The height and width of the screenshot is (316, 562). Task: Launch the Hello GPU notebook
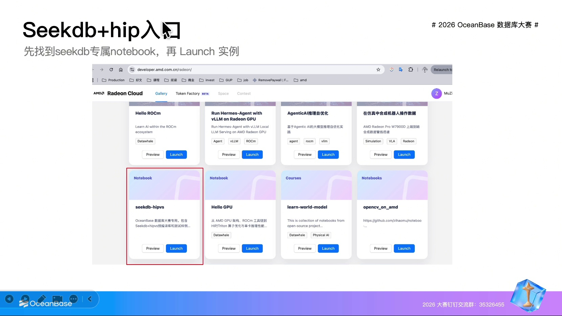252,248
